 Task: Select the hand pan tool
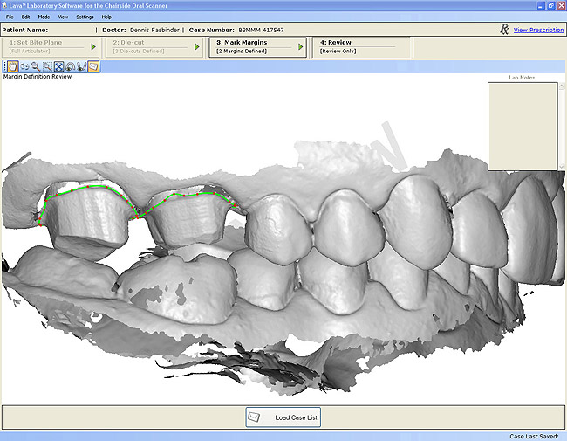click(x=13, y=66)
